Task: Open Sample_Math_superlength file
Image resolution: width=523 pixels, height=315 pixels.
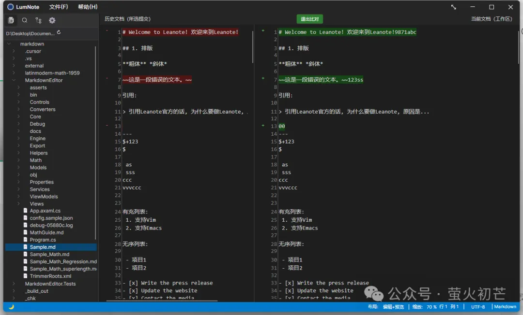Action: pyautogui.click(x=63, y=269)
